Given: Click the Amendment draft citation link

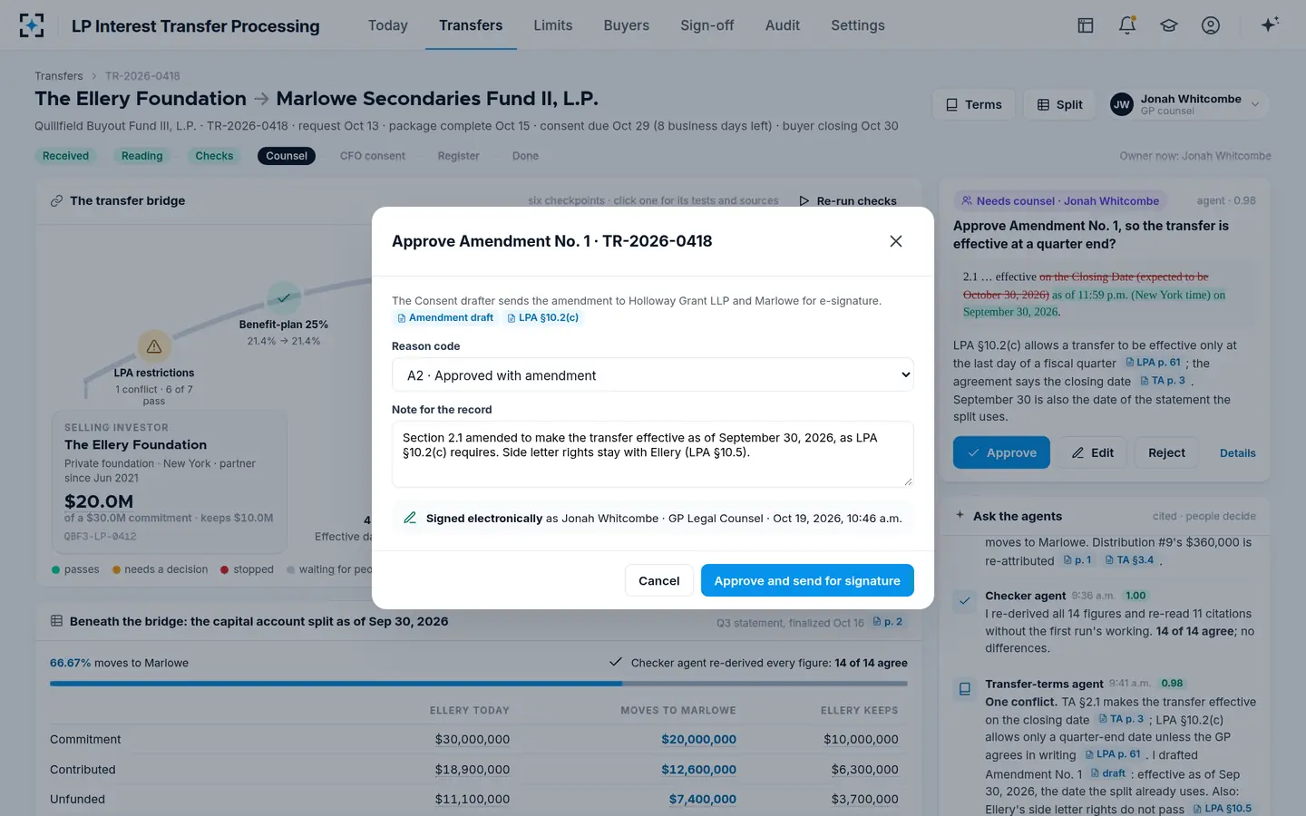Looking at the screenshot, I should [445, 318].
